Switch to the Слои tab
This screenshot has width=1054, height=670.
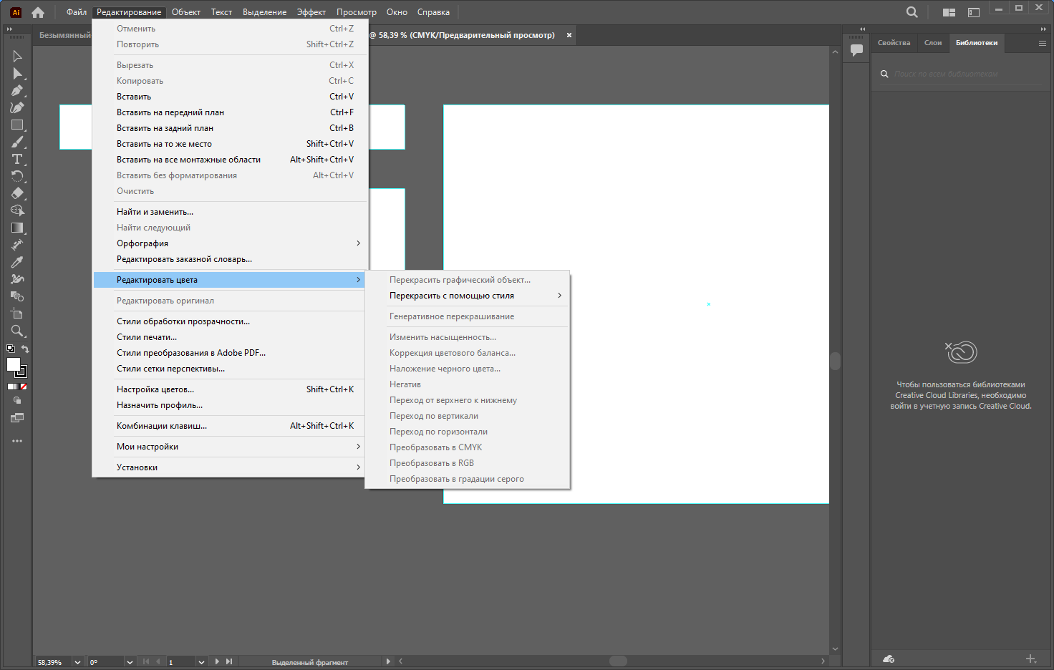click(933, 43)
